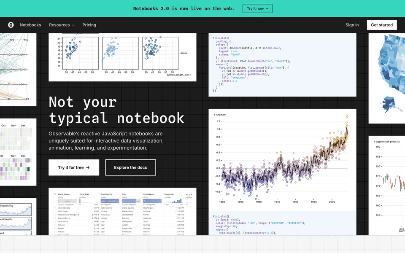This screenshot has width=405, height=253.
Task: Click the Get started button
Action: (x=382, y=25)
